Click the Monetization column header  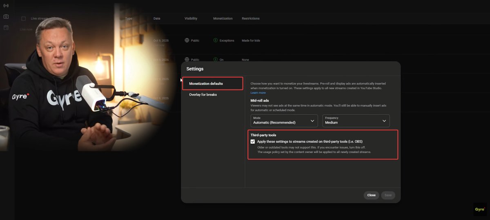(x=223, y=18)
